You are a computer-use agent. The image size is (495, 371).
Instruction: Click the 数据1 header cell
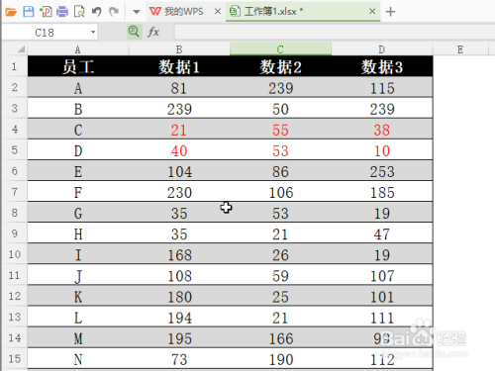[179, 66]
